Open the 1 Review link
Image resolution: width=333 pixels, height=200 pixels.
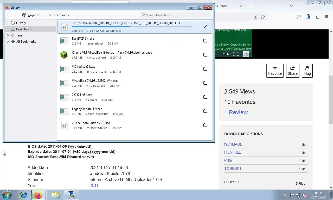coord(236,112)
